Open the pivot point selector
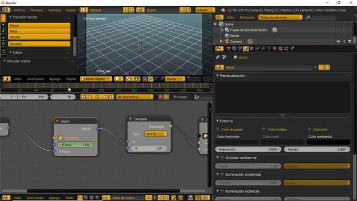Viewport: 357px width, 201px height. [x=130, y=79]
